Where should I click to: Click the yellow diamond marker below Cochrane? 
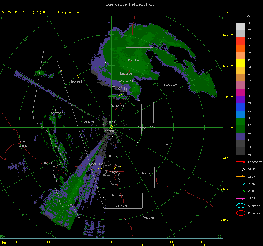point(100,169)
